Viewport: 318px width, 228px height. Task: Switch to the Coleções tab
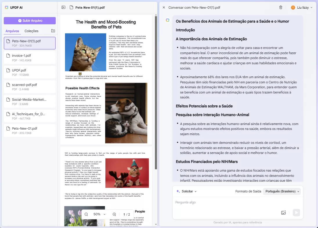[x=31, y=31]
